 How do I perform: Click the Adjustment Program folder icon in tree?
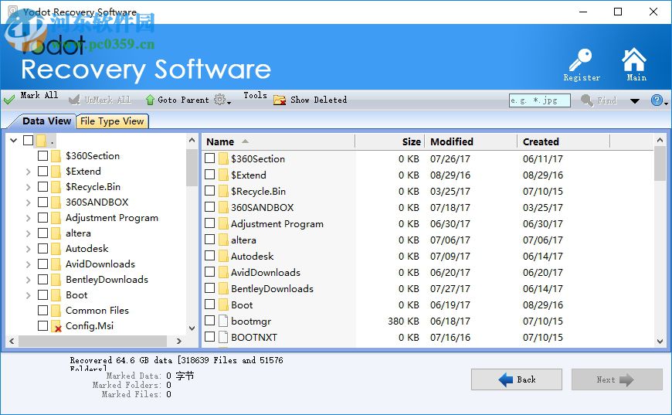[56, 218]
